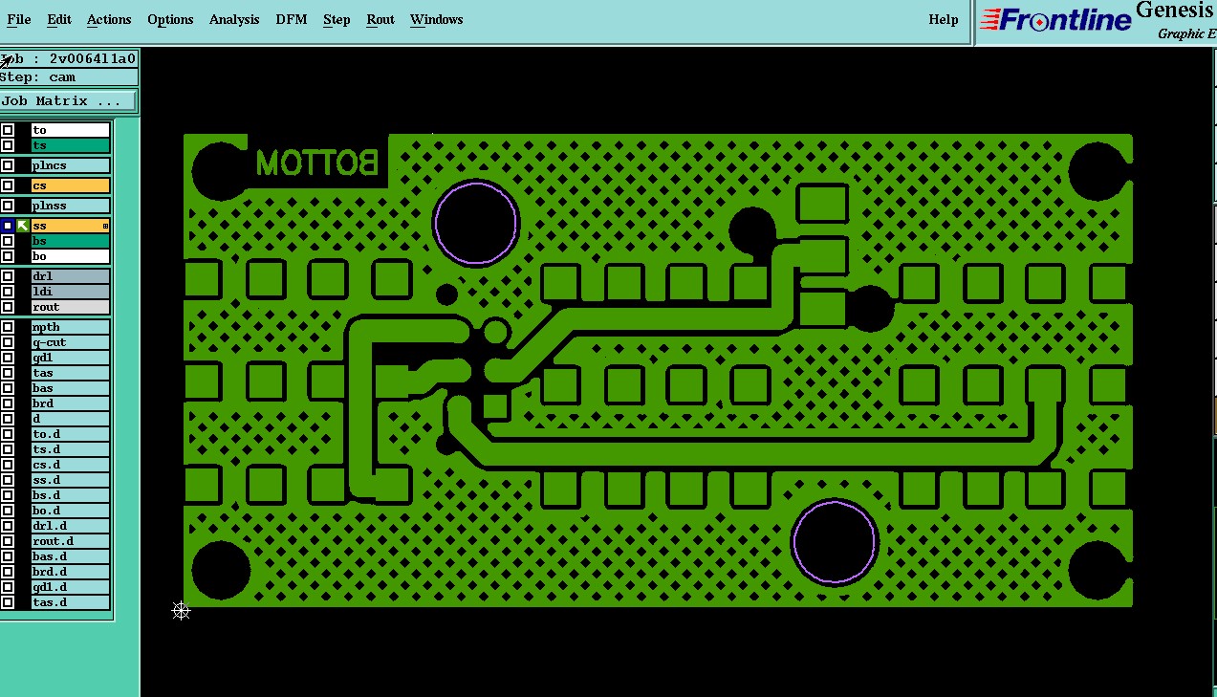Toggle display checkbox for layer rout
1217x697 pixels.
(x=8, y=307)
